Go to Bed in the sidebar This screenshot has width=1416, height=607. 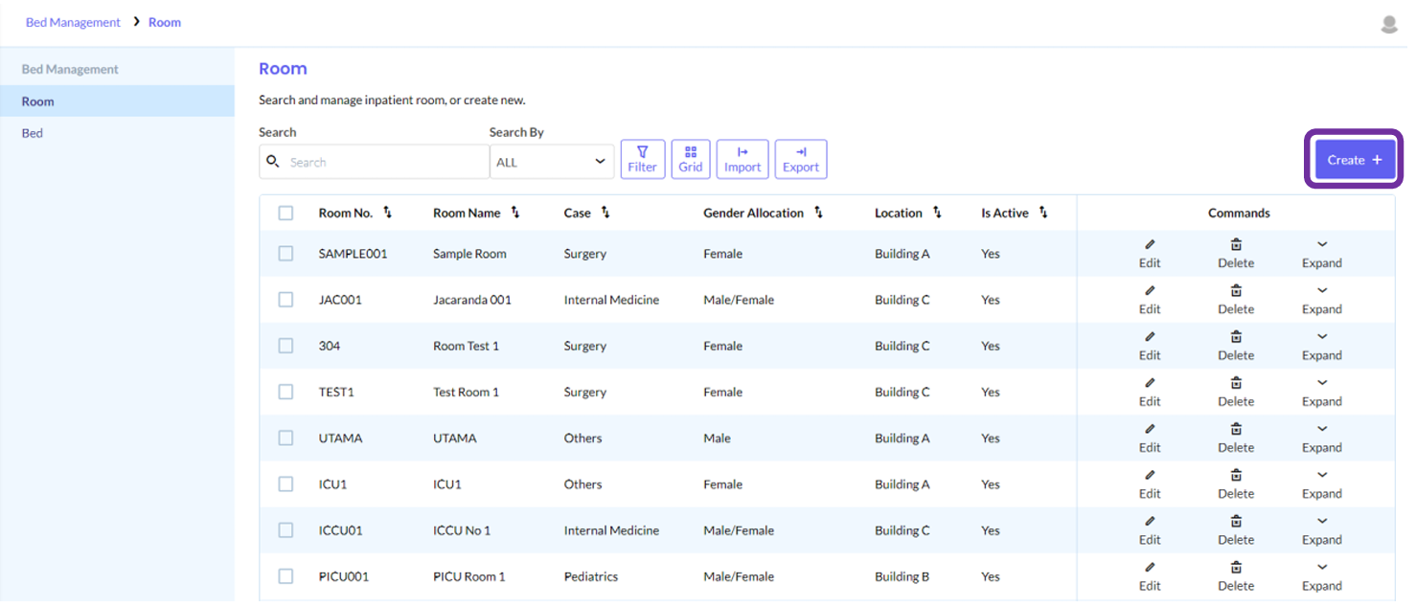(x=117, y=133)
